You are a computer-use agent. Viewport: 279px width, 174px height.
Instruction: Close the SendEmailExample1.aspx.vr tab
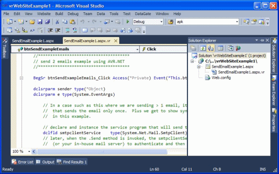[115, 41]
